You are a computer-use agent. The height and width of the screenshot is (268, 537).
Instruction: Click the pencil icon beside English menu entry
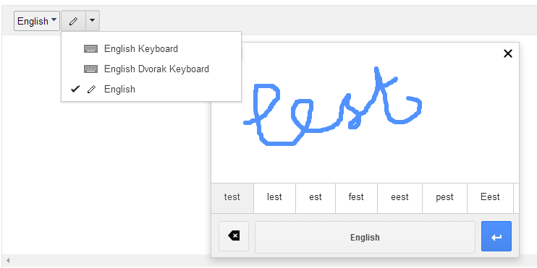(91, 90)
